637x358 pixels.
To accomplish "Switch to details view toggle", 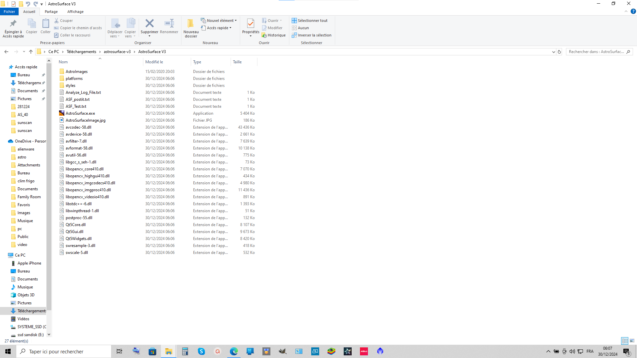I will 625,341.
